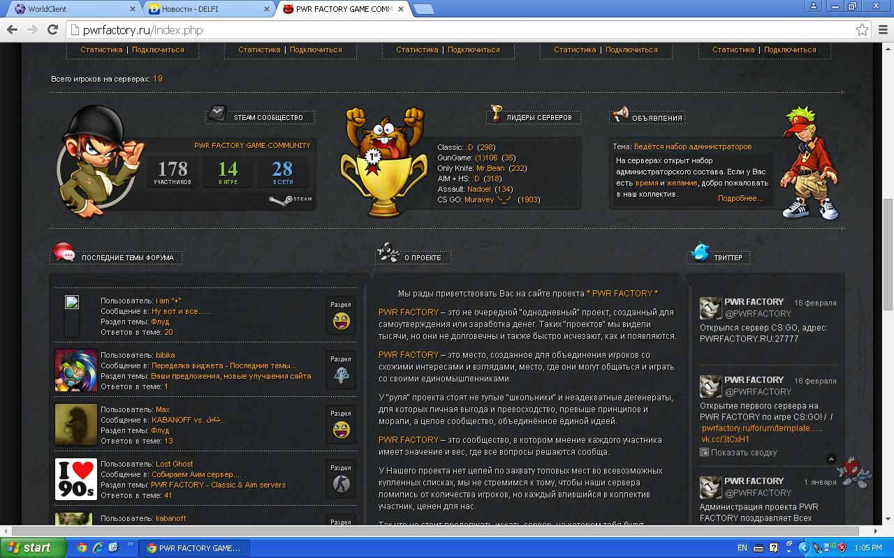This screenshot has width=894, height=558.
Task: Reload the page using the refresh button
Action: click(52, 30)
